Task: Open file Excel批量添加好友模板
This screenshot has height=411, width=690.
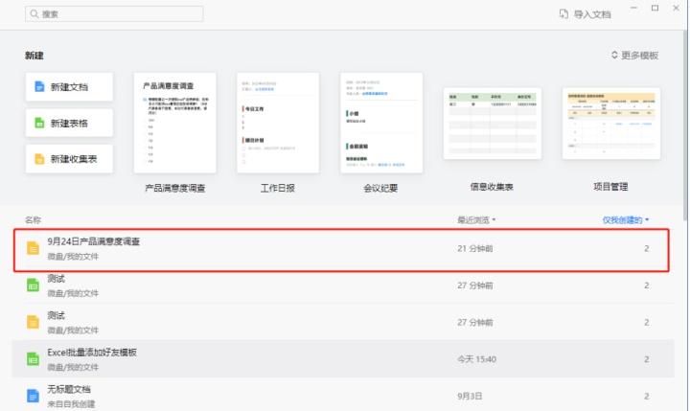Action: (343, 359)
